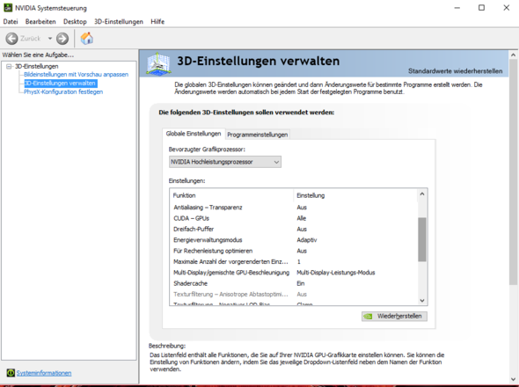Click the Adaptiv value for Energieverwaltungsmodus
This screenshot has width=519, height=387.
(307, 240)
